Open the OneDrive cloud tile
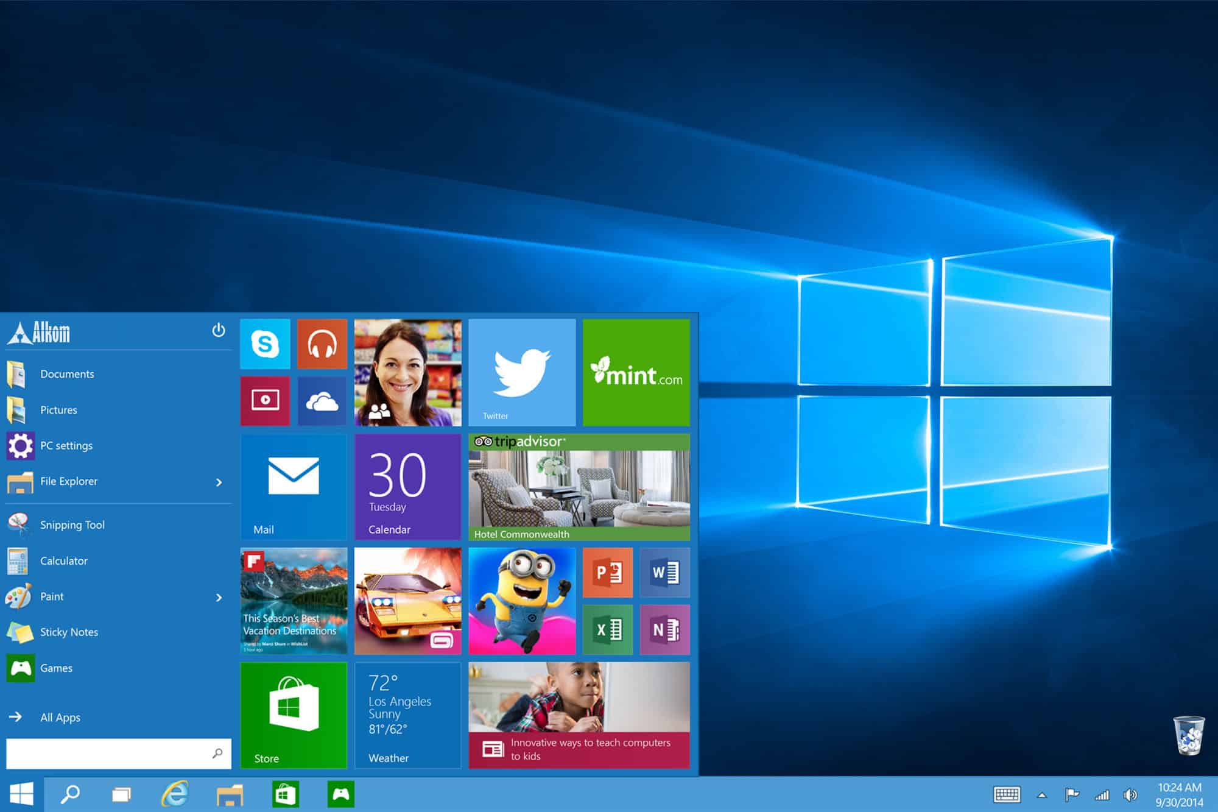The image size is (1218, 812). click(x=322, y=401)
